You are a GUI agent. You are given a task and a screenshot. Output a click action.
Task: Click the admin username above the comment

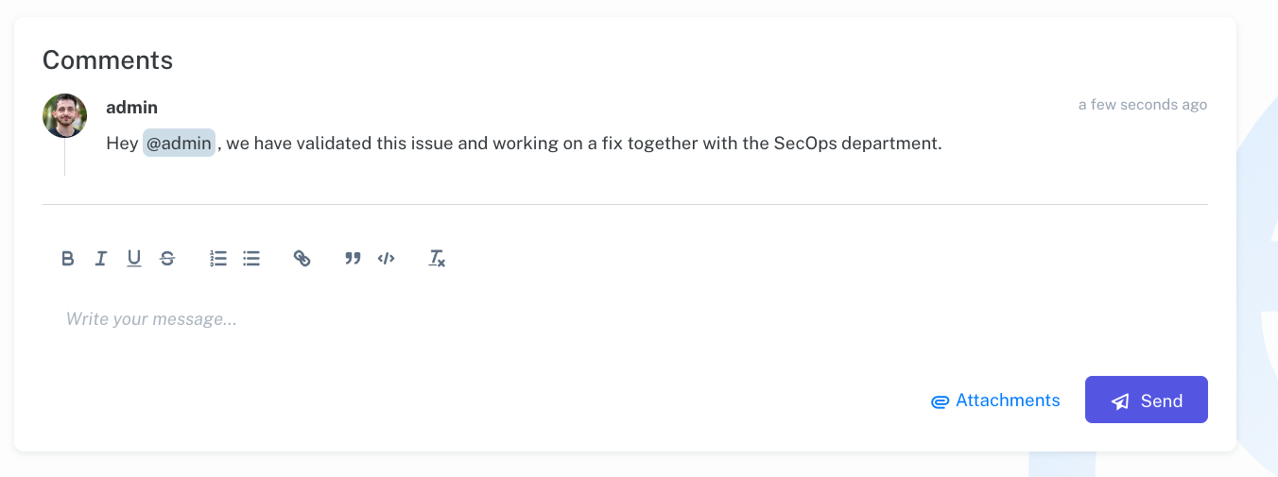(131, 108)
